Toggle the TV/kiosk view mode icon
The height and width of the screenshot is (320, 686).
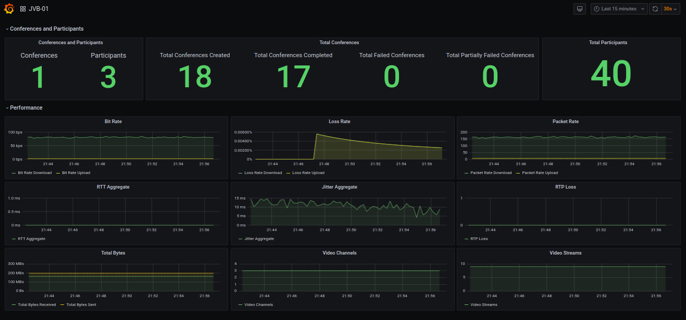click(x=579, y=9)
